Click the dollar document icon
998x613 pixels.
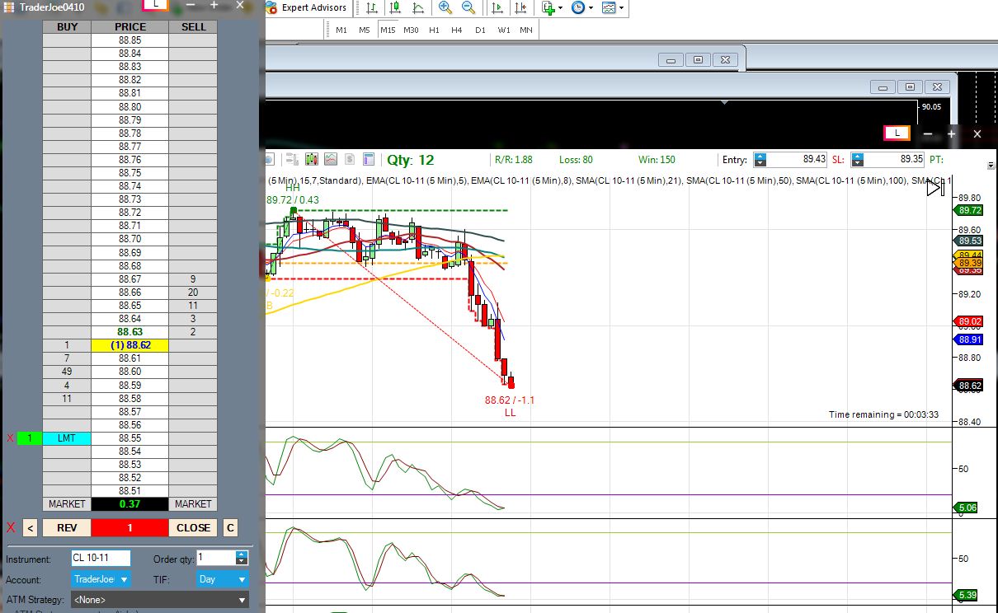(x=350, y=160)
